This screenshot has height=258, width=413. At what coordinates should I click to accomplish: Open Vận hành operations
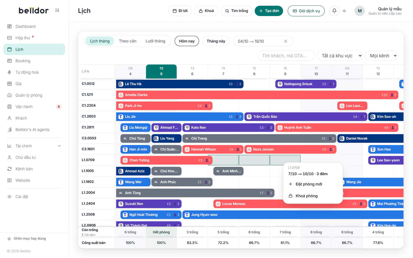click(x=34, y=107)
